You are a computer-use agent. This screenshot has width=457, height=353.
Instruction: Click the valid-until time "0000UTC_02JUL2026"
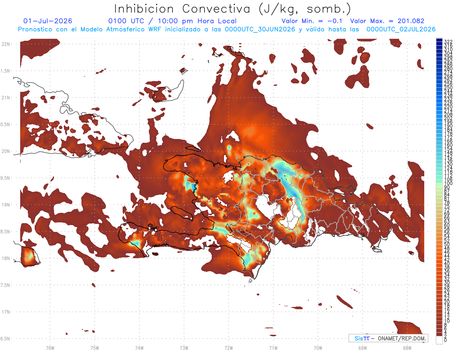click(x=401, y=29)
